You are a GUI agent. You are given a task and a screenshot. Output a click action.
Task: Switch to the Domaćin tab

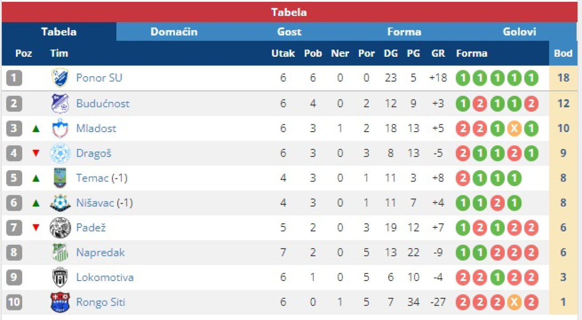coord(174,32)
